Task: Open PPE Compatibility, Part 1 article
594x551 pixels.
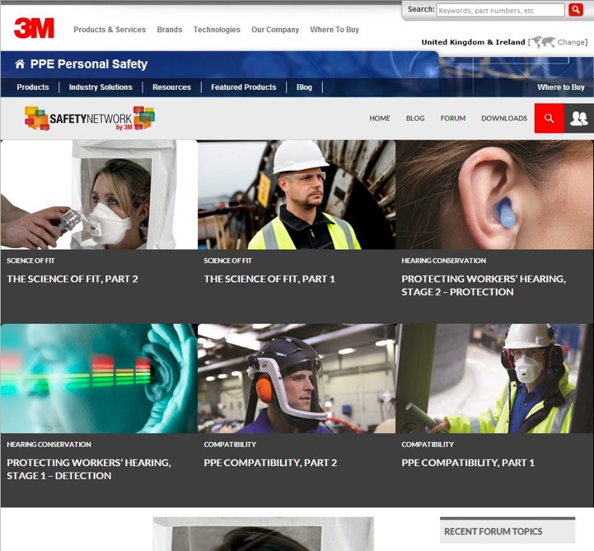Action: [468, 463]
